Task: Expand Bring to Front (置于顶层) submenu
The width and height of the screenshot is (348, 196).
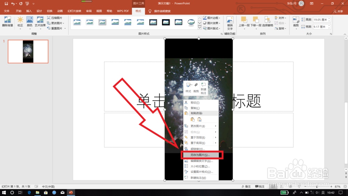Action: (201, 138)
